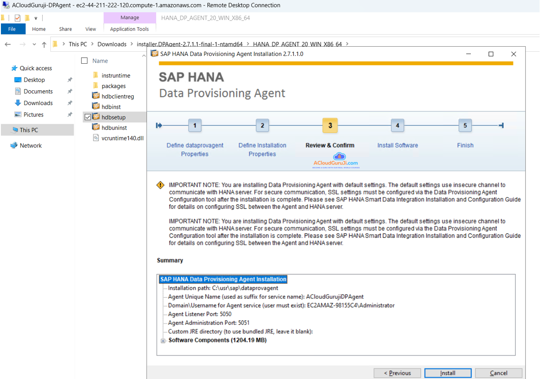Click wizard step 4 Install Software
The width and height of the screenshot is (546, 379).
click(397, 126)
